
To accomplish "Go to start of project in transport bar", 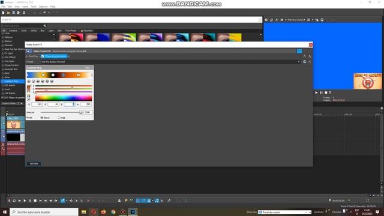I will (40, 200).
